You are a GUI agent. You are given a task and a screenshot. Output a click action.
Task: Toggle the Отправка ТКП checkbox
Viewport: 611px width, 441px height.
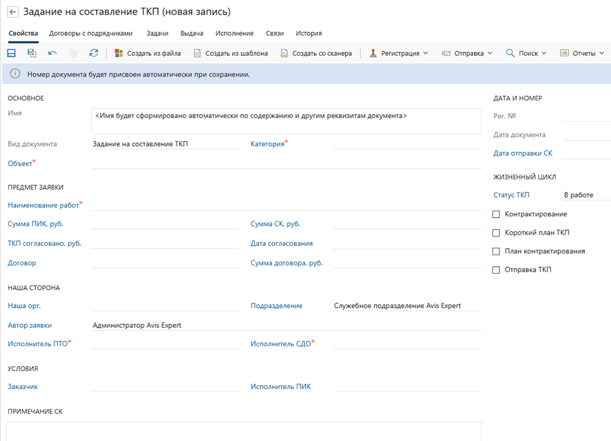(496, 270)
